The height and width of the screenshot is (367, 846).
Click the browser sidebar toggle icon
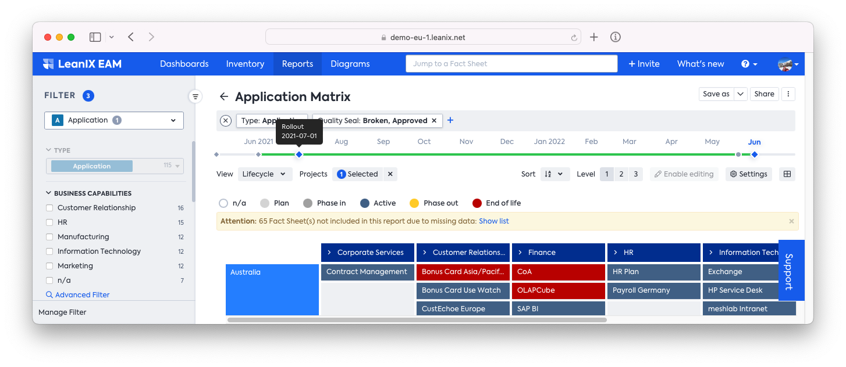coord(95,37)
